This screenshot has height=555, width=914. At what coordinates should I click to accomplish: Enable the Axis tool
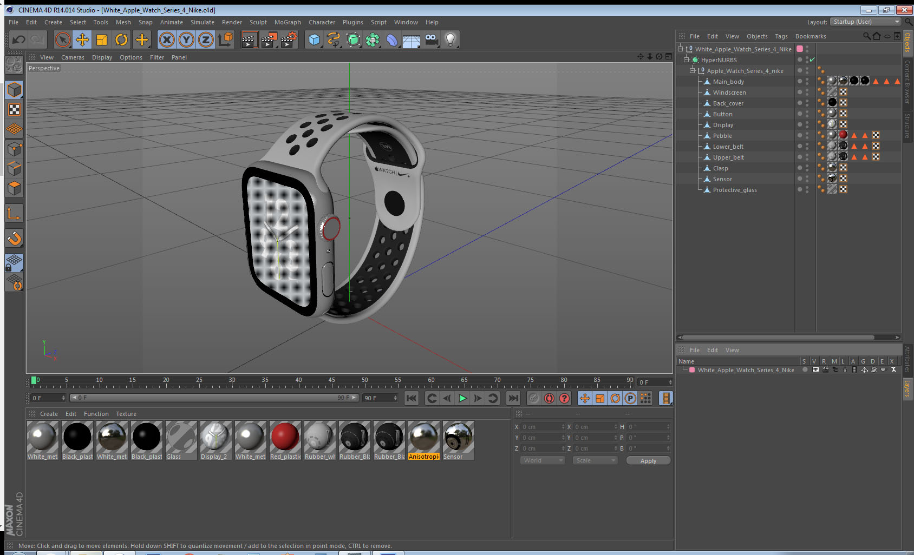pos(14,214)
